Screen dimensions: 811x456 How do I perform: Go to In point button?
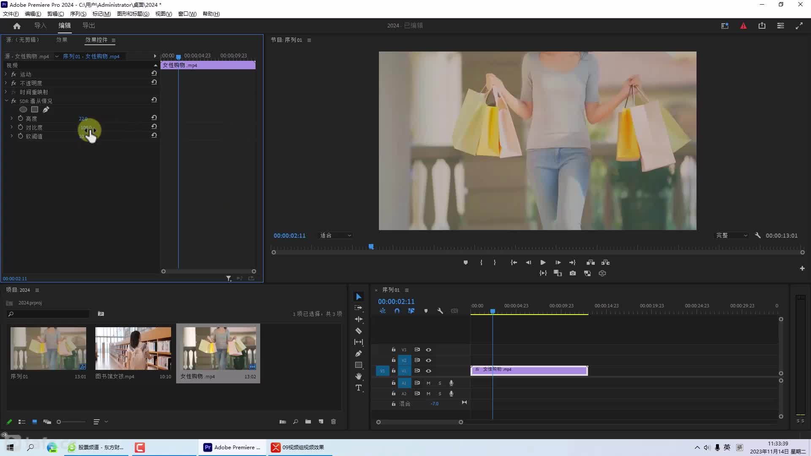coord(514,263)
